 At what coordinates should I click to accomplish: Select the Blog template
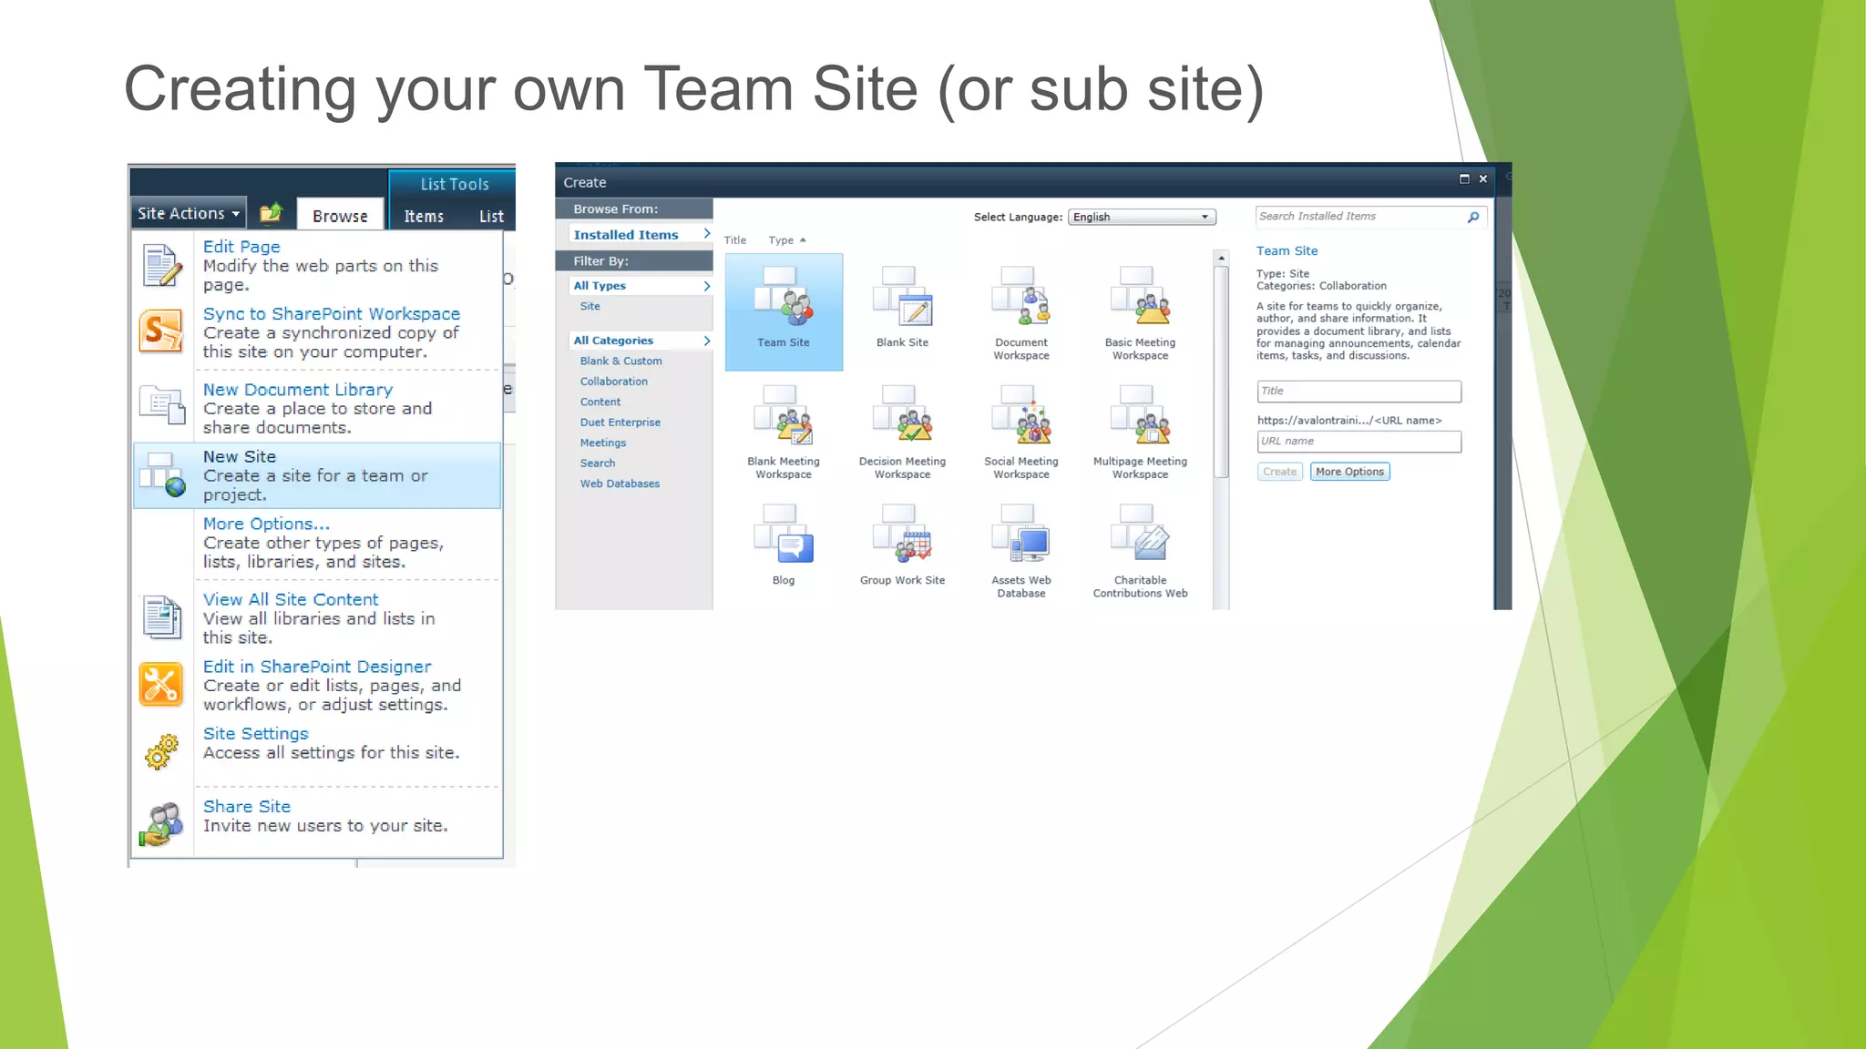click(784, 549)
